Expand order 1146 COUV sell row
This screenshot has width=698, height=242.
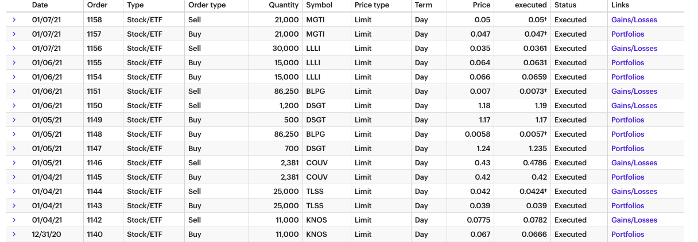coord(14,162)
